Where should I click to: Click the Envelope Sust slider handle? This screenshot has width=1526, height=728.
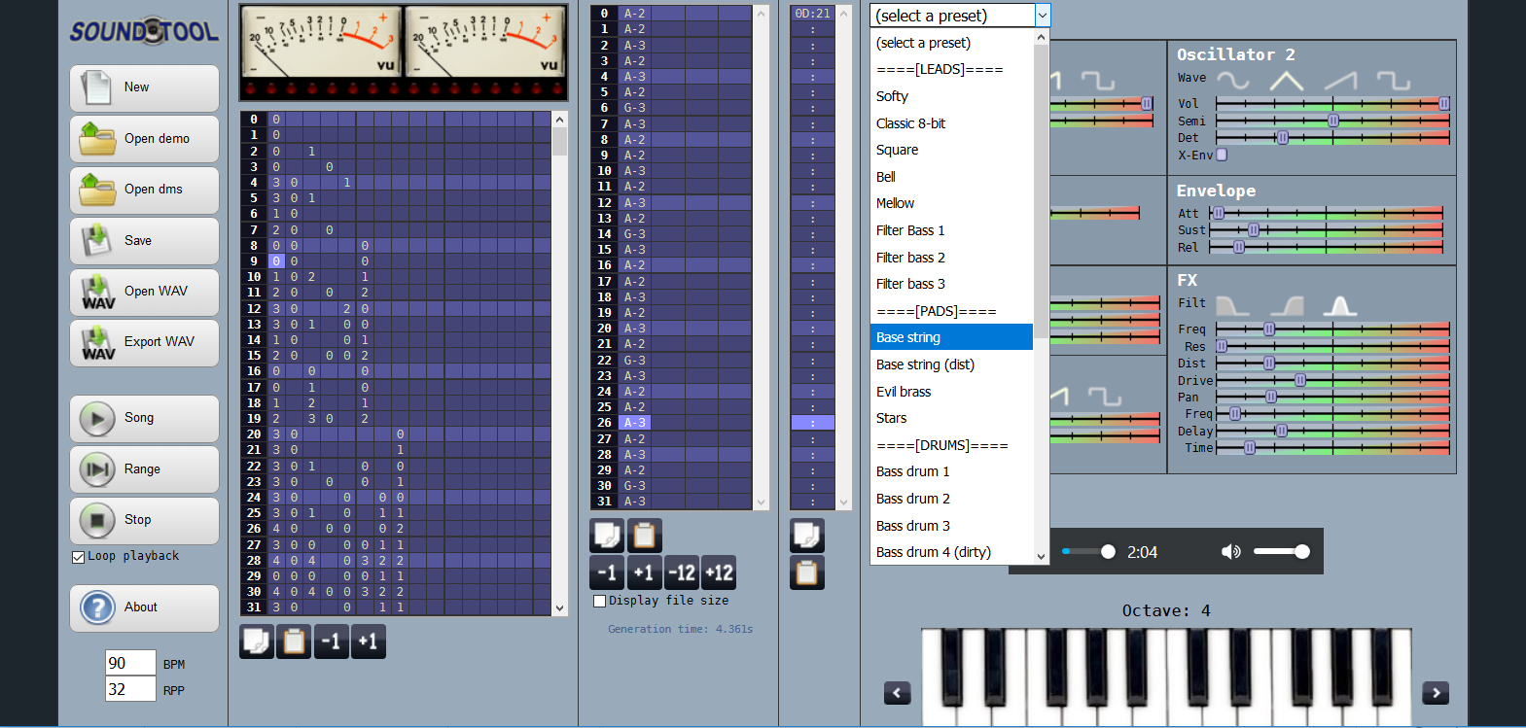click(x=1254, y=230)
